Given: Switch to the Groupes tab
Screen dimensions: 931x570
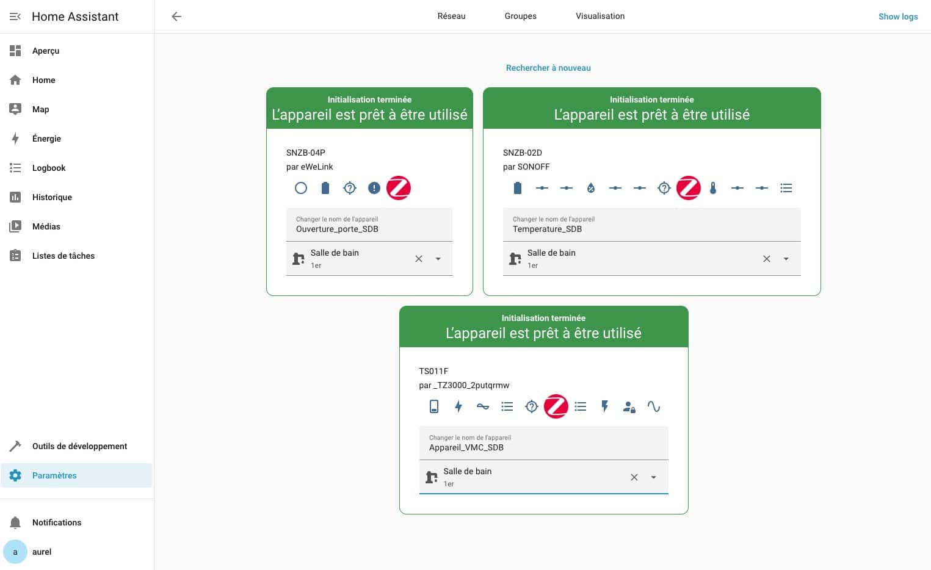Looking at the screenshot, I should point(520,16).
